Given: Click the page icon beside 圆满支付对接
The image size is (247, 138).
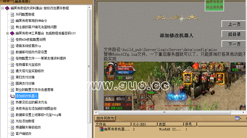Looking at the screenshot, I should (12, 83).
